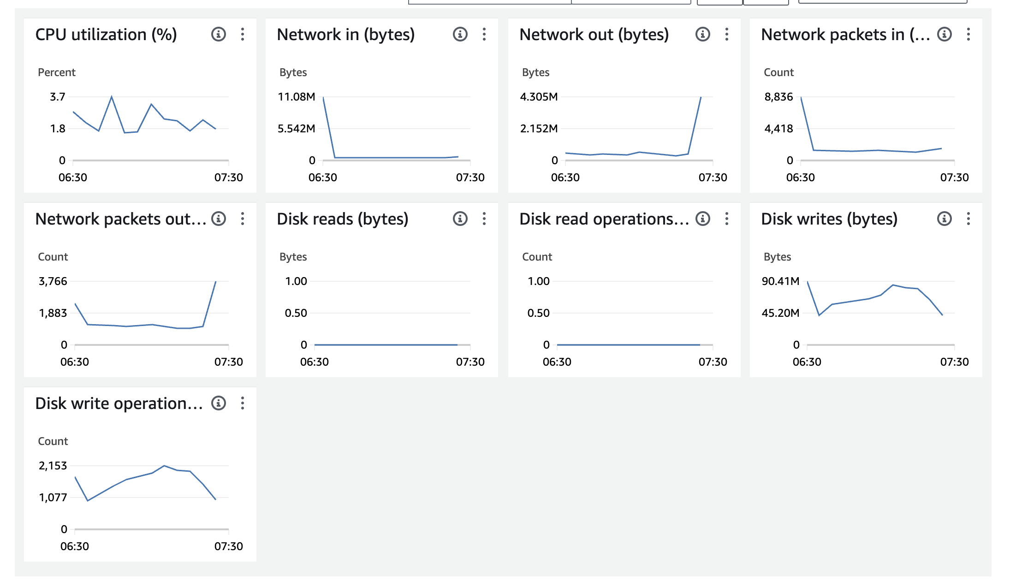The image size is (1010, 581).
Task: Show info for Network packets out widget
Action: pos(218,219)
